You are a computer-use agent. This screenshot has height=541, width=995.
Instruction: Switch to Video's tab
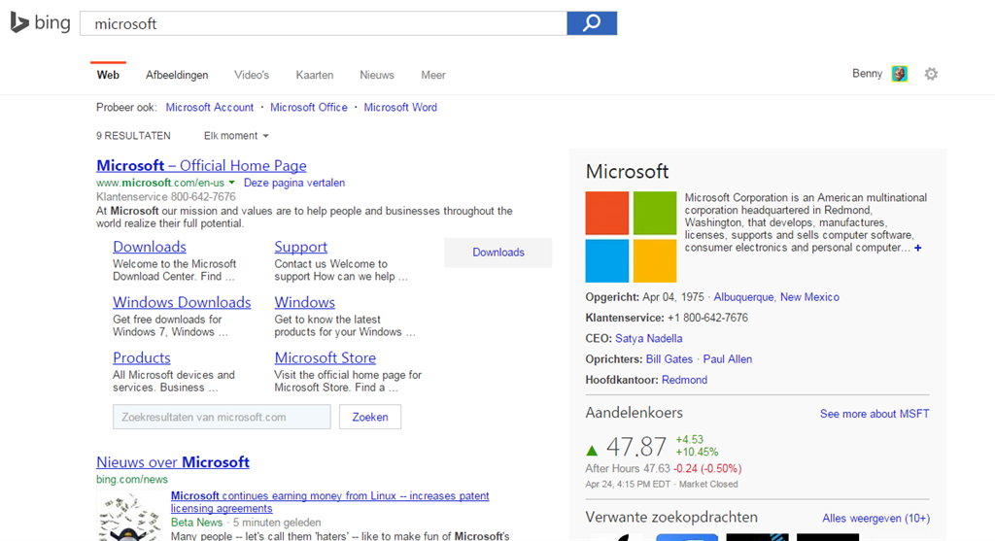[x=252, y=75]
